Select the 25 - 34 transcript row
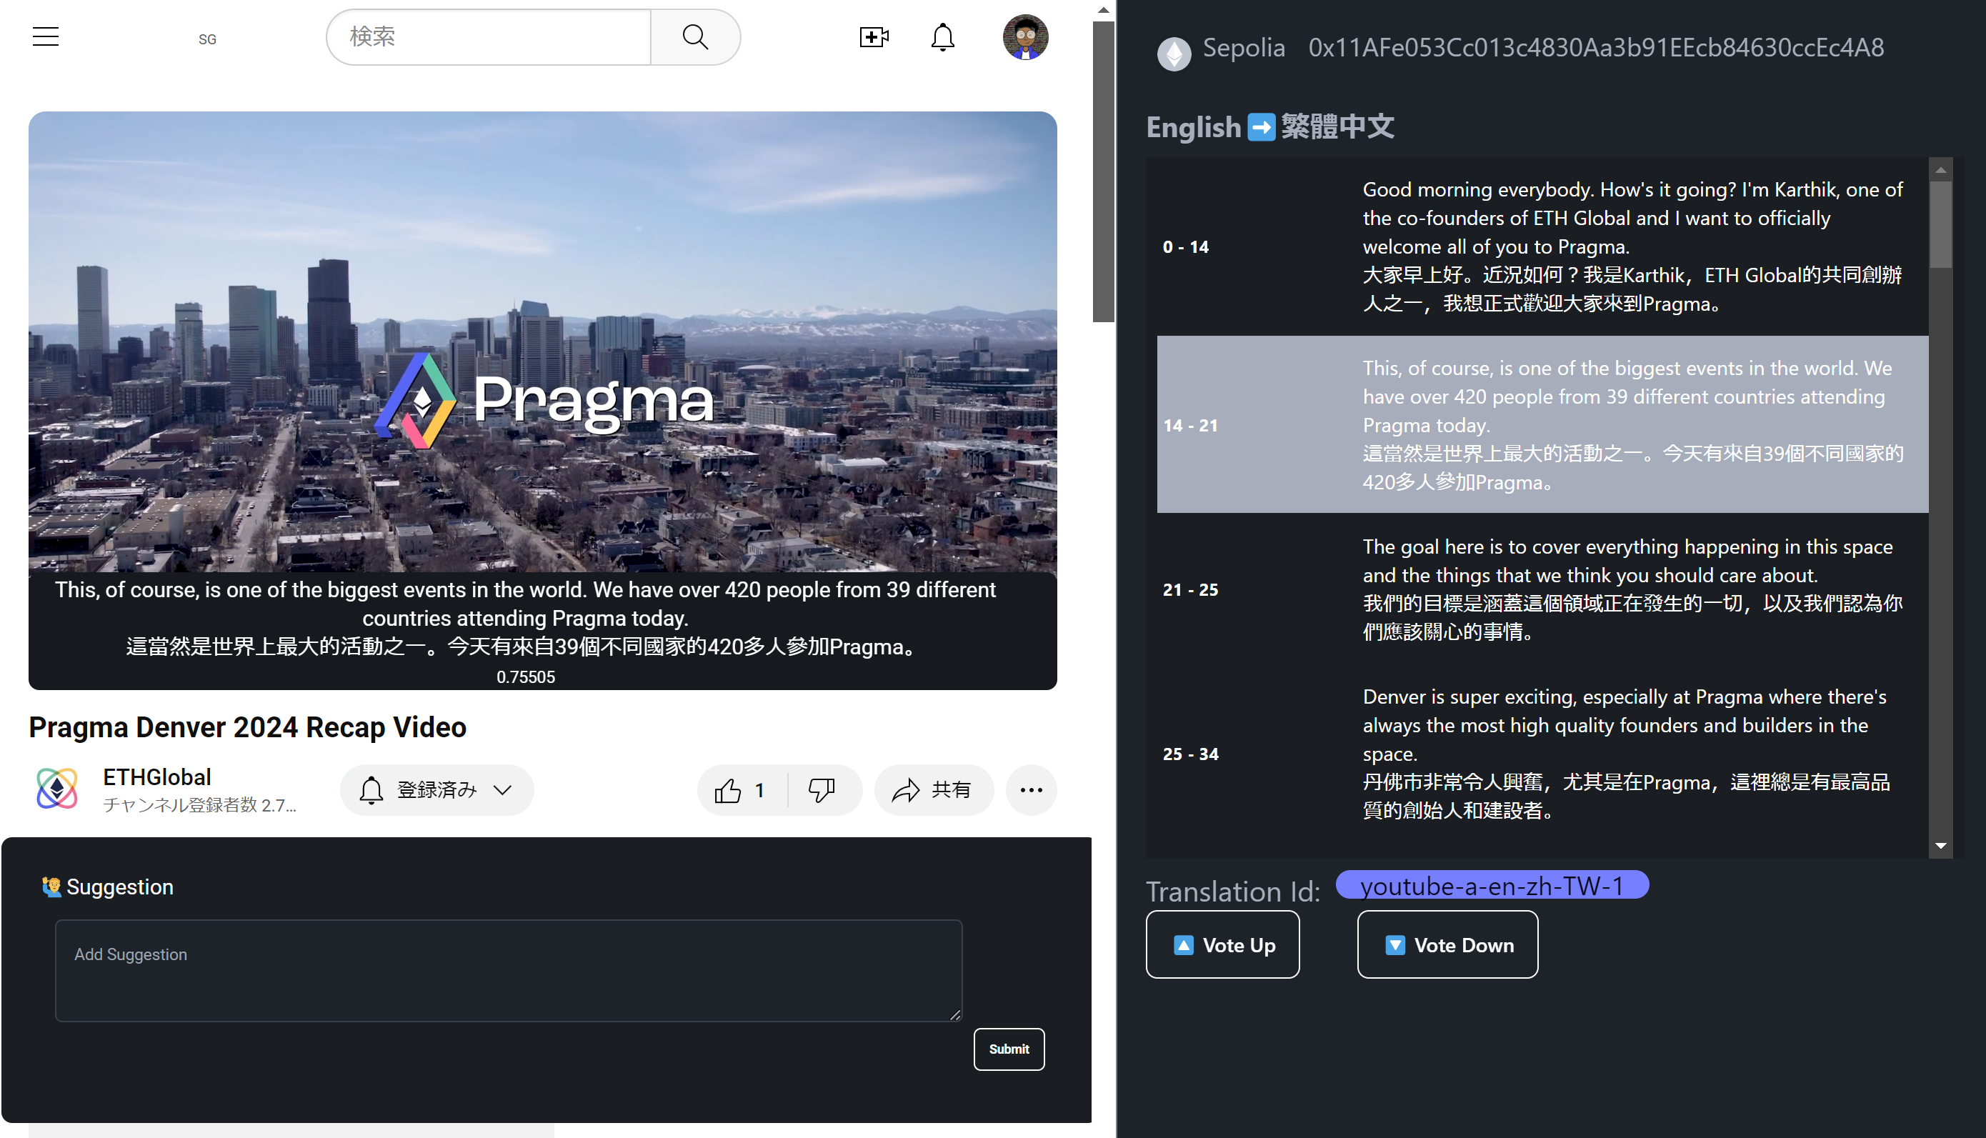The height and width of the screenshot is (1138, 1986). (1542, 754)
